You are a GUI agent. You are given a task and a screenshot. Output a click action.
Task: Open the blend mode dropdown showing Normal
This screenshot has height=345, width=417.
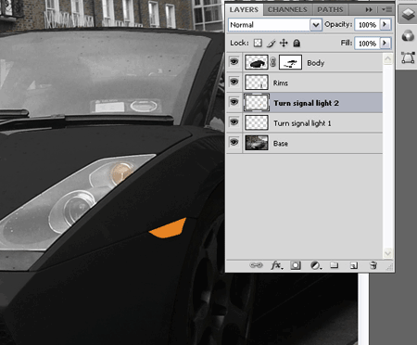(x=275, y=25)
